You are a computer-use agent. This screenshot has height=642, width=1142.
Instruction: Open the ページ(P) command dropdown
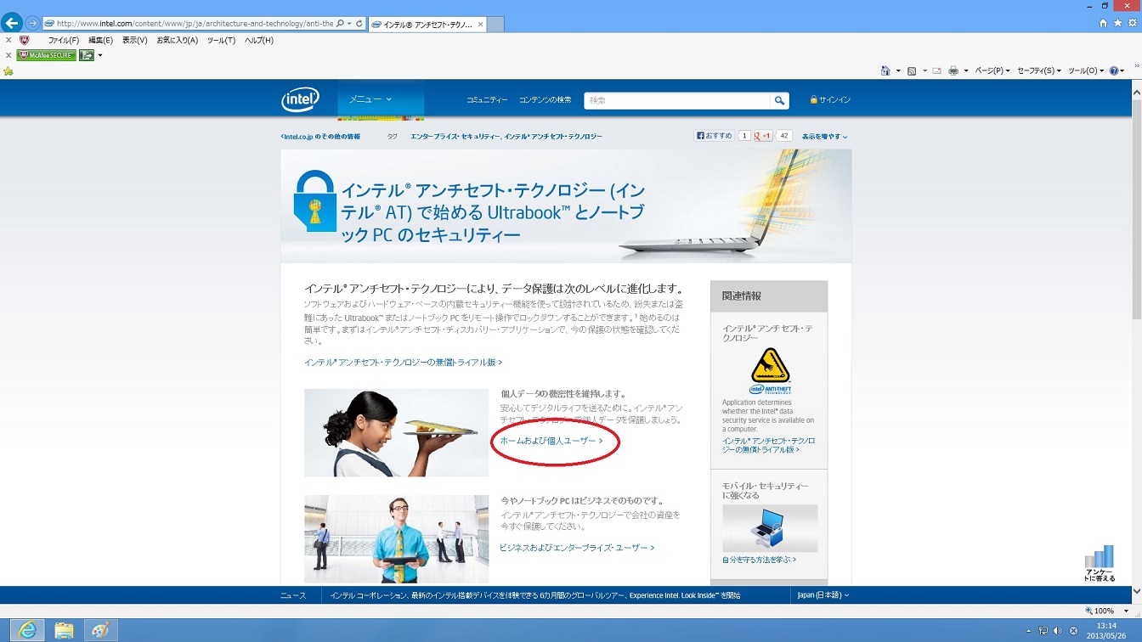click(992, 70)
